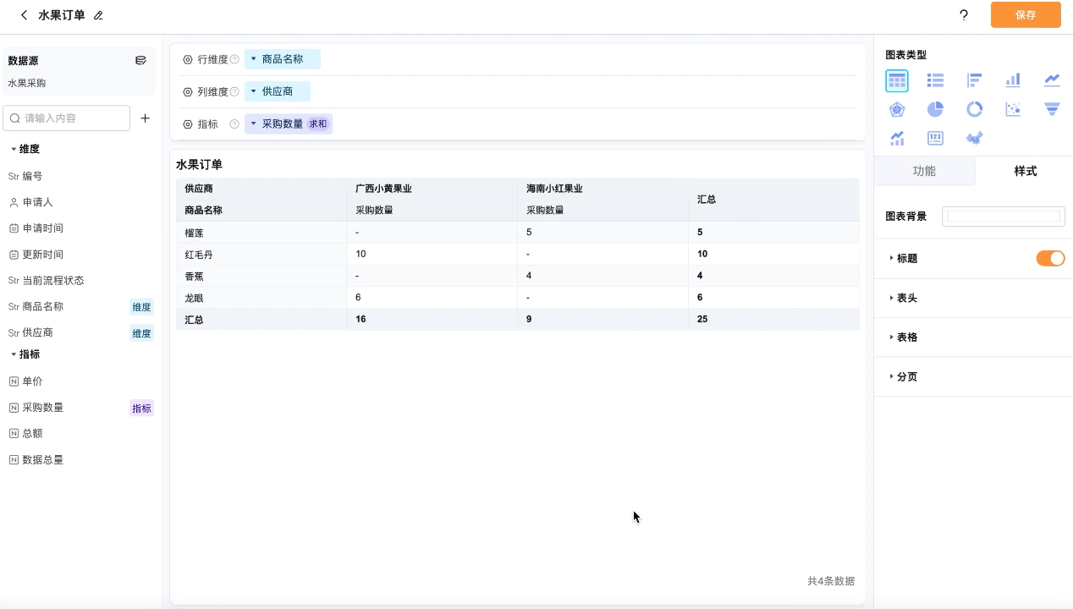Switch to the 功能 tab
The image size is (1073, 609).
tap(924, 171)
